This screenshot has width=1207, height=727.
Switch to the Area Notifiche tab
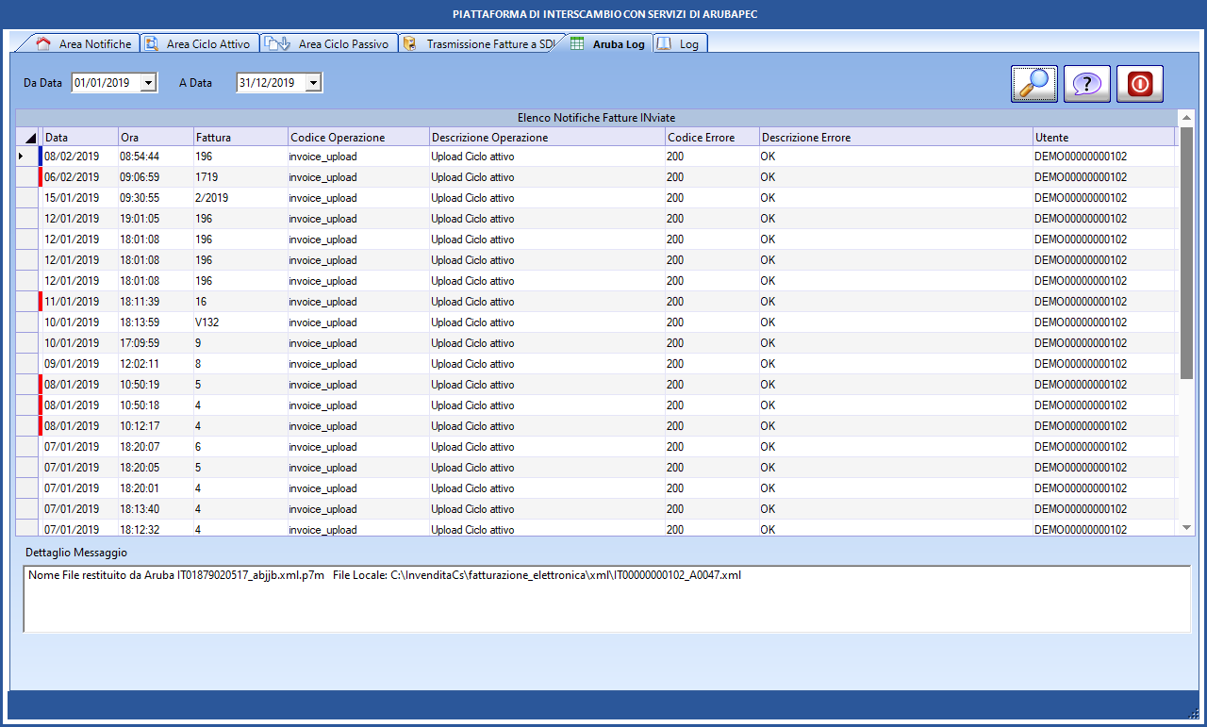pyautogui.click(x=86, y=44)
